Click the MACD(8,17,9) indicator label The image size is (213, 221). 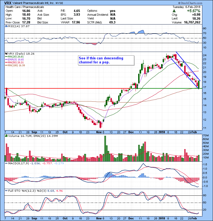19,163
